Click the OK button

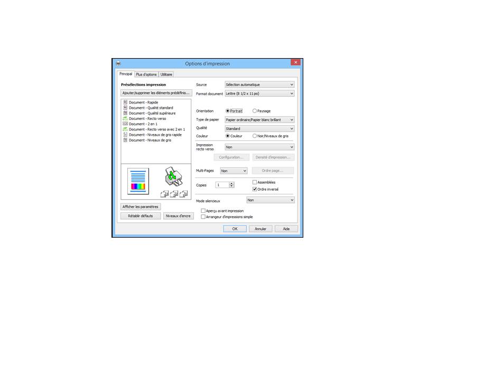click(235, 229)
